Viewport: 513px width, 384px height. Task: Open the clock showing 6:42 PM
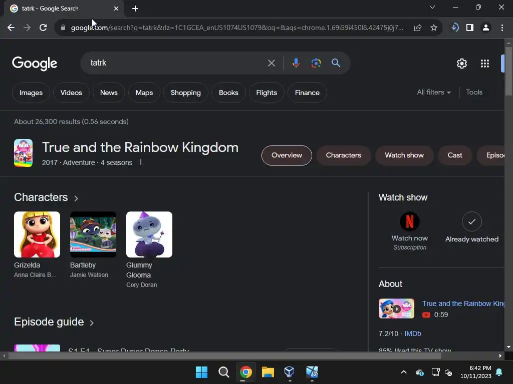[x=476, y=372]
